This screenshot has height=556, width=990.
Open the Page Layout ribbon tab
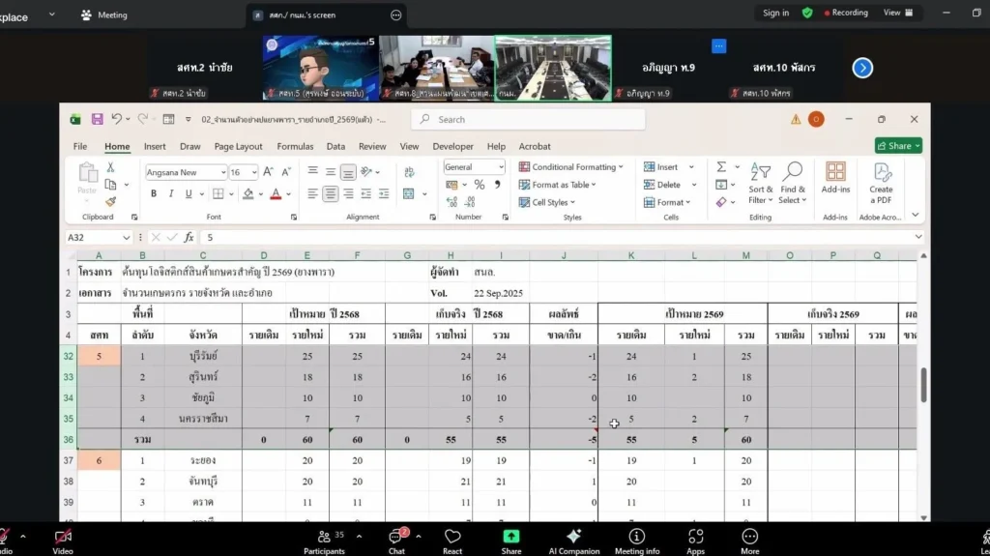coord(238,147)
